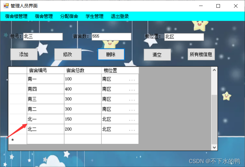Sort by 宿舍总数 column header
This screenshot has width=245, height=167.
(x=83, y=70)
